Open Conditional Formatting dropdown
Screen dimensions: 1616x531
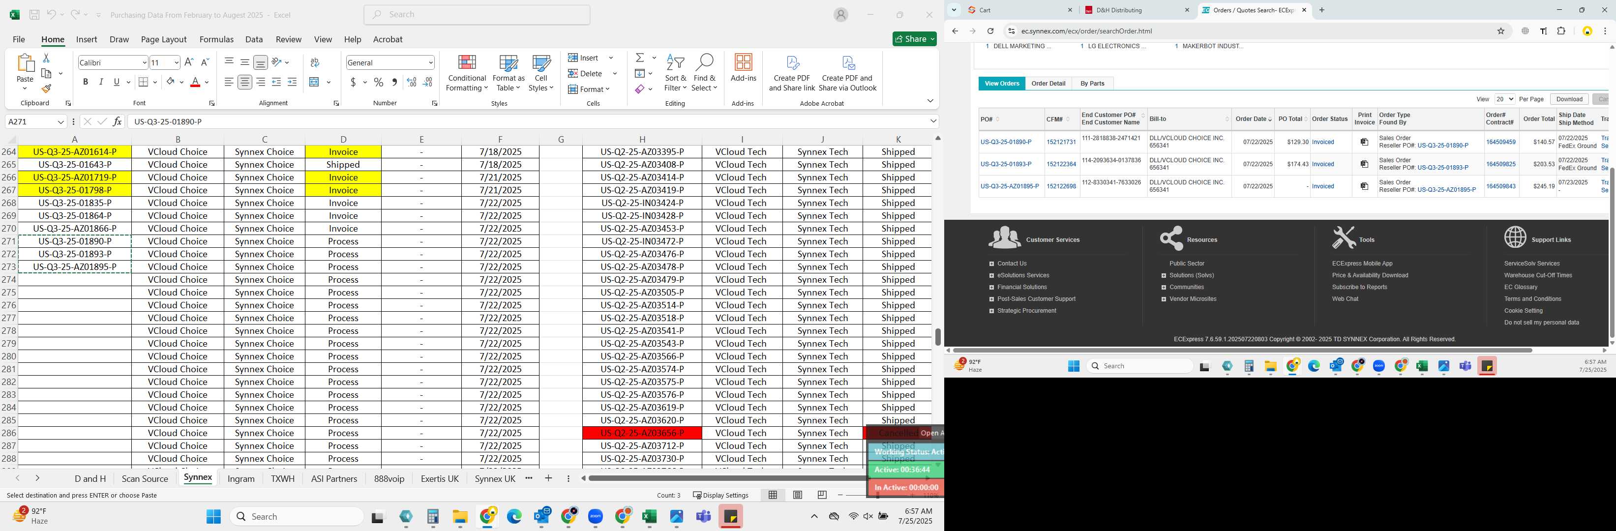coord(467,73)
